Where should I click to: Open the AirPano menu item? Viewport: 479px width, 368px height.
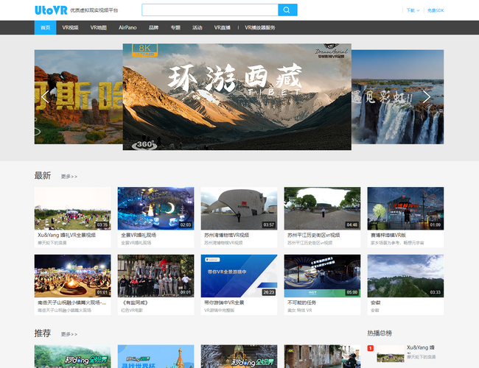[x=127, y=27]
